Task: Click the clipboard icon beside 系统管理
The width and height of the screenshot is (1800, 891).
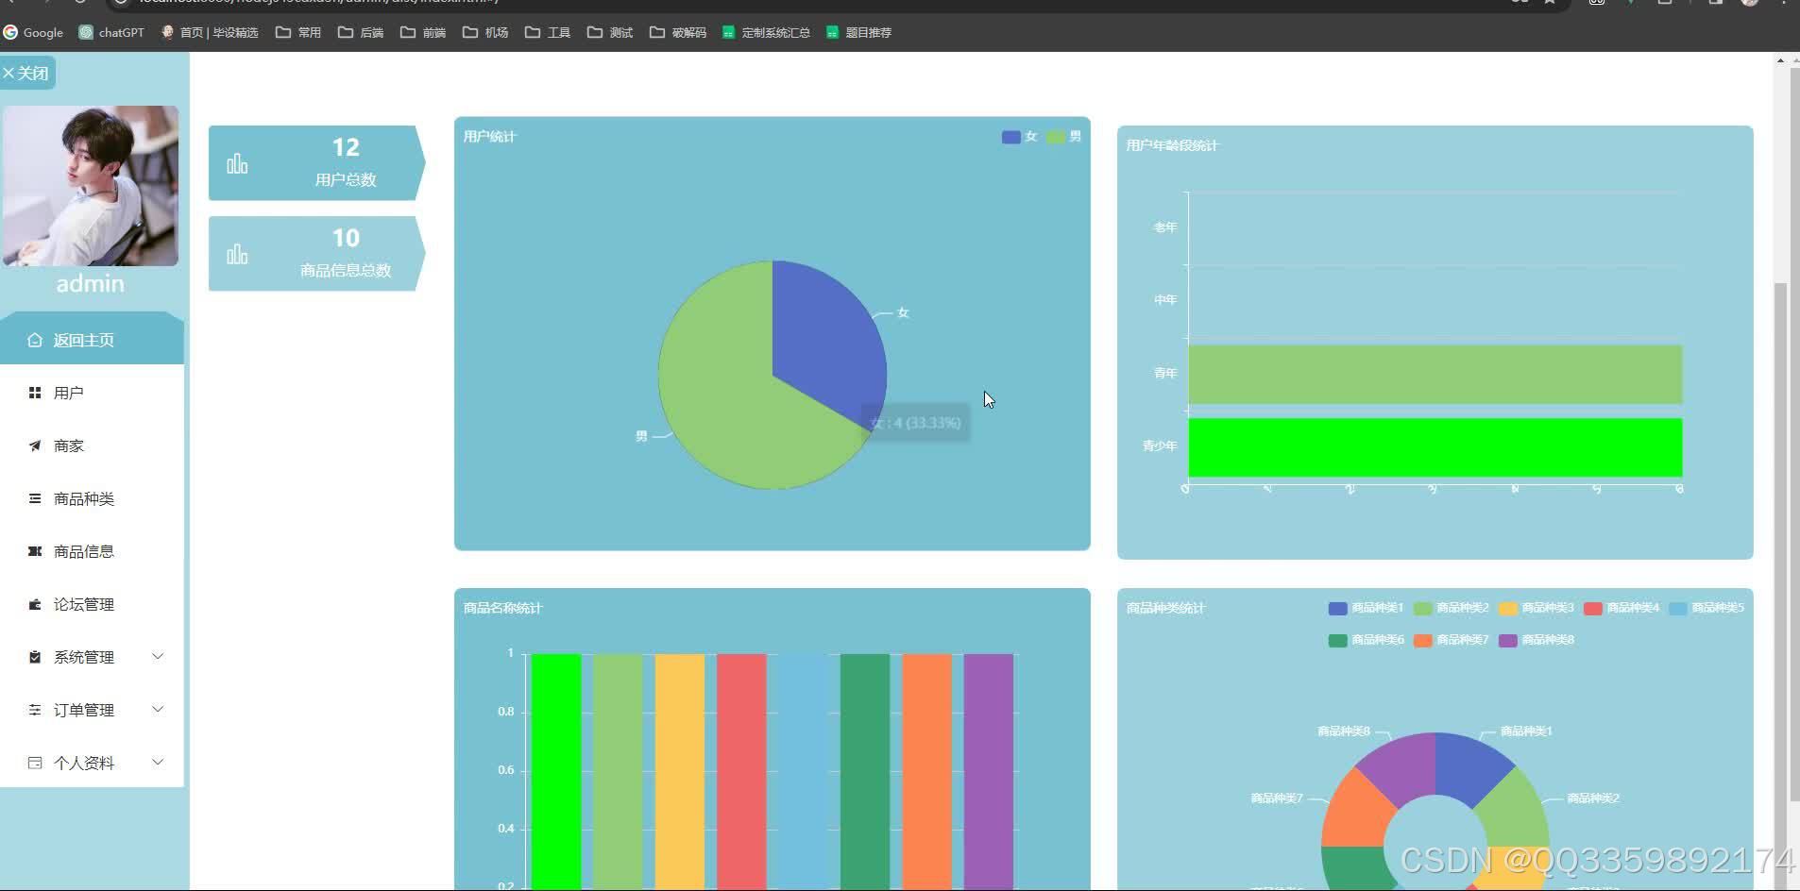Action: click(x=35, y=657)
